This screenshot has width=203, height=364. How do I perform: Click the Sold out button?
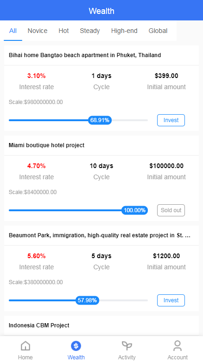pyautogui.click(x=171, y=210)
